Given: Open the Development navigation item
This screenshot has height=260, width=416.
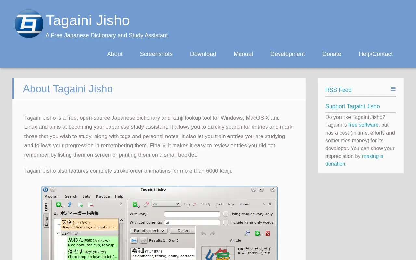Looking at the screenshot, I should tap(288, 54).
